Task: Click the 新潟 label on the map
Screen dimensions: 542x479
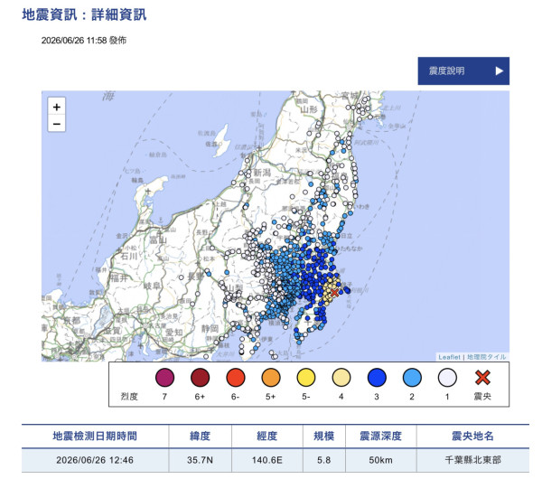Action: coord(262,173)
